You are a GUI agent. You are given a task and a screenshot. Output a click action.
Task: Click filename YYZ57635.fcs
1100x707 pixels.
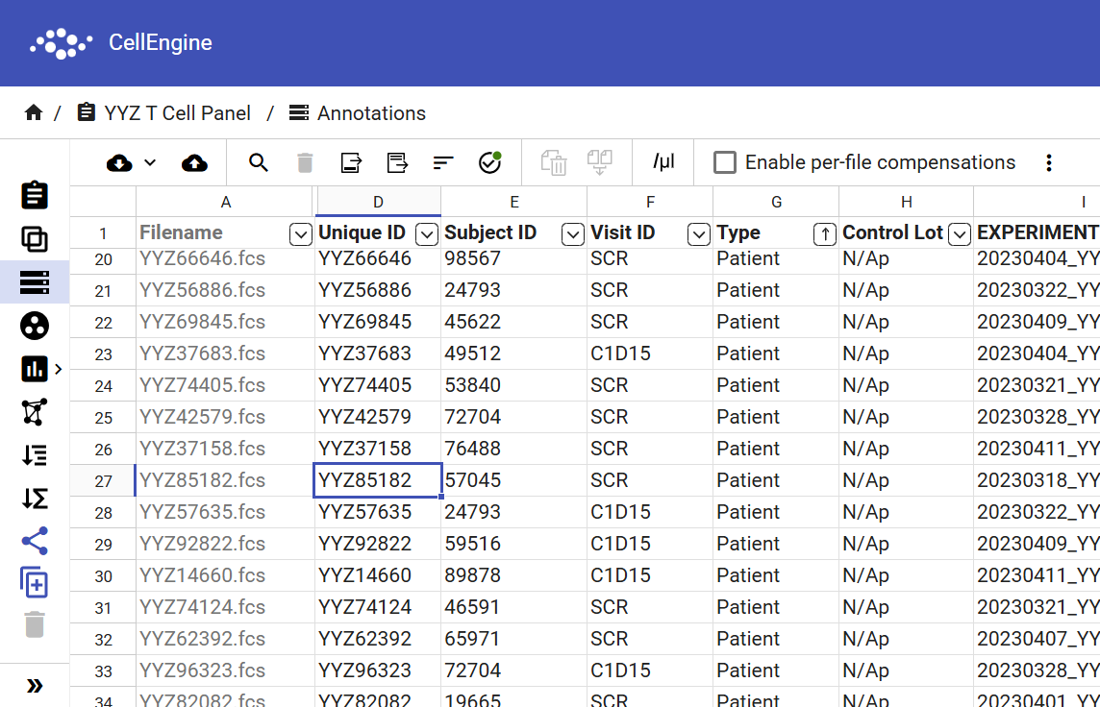[x=202, y=512]
